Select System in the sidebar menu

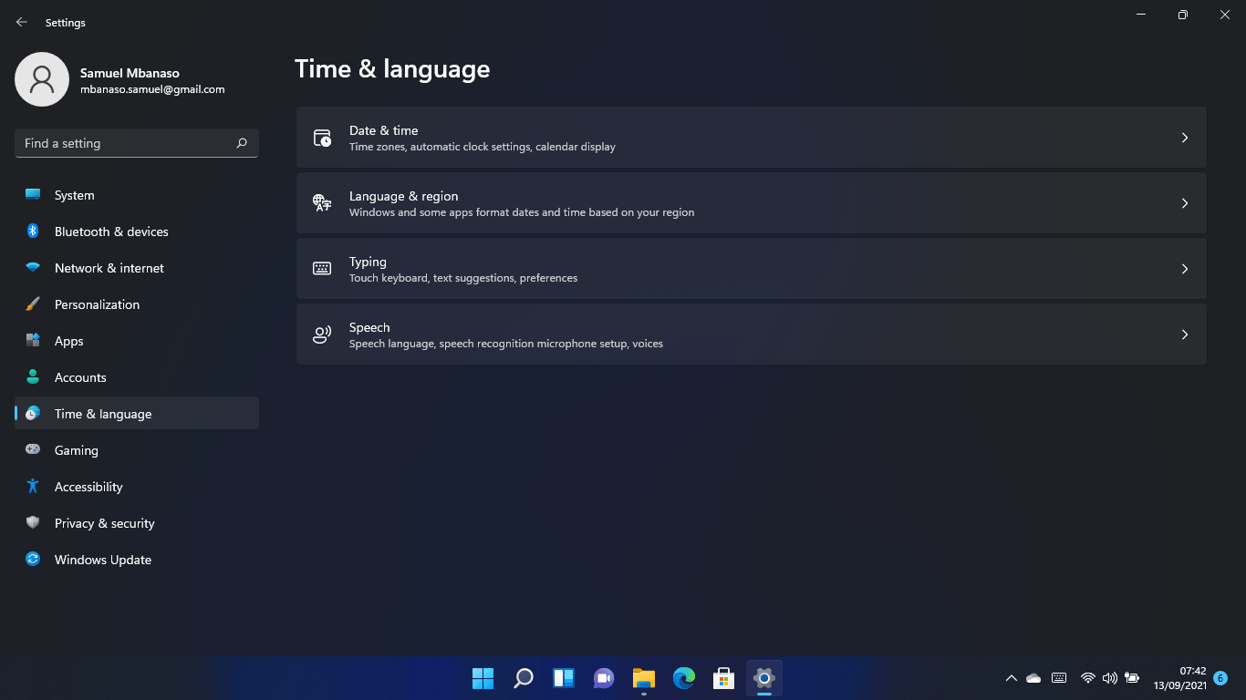pyautogui.click(x=74, y=195)
